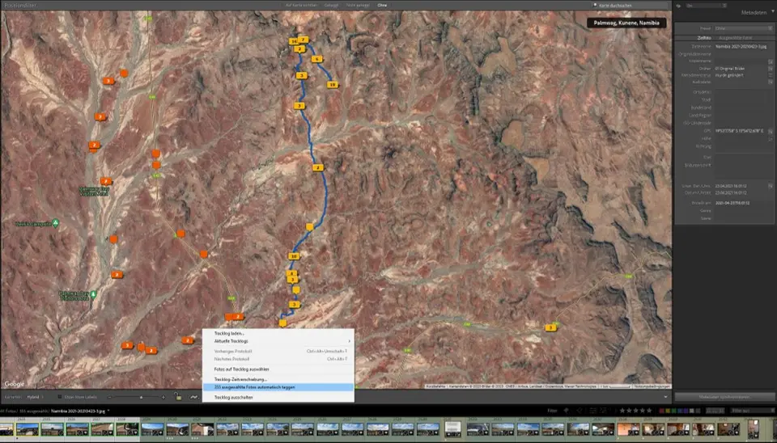
Task: Click the GPS coordinates value in metadata
Action: pos(739,131)
